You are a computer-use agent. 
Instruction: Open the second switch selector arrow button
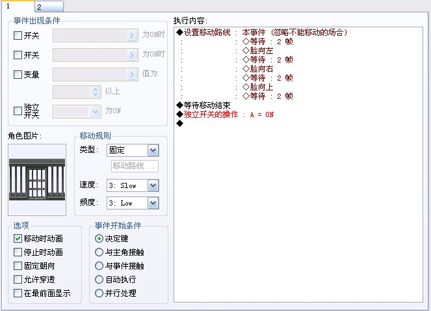132,55
